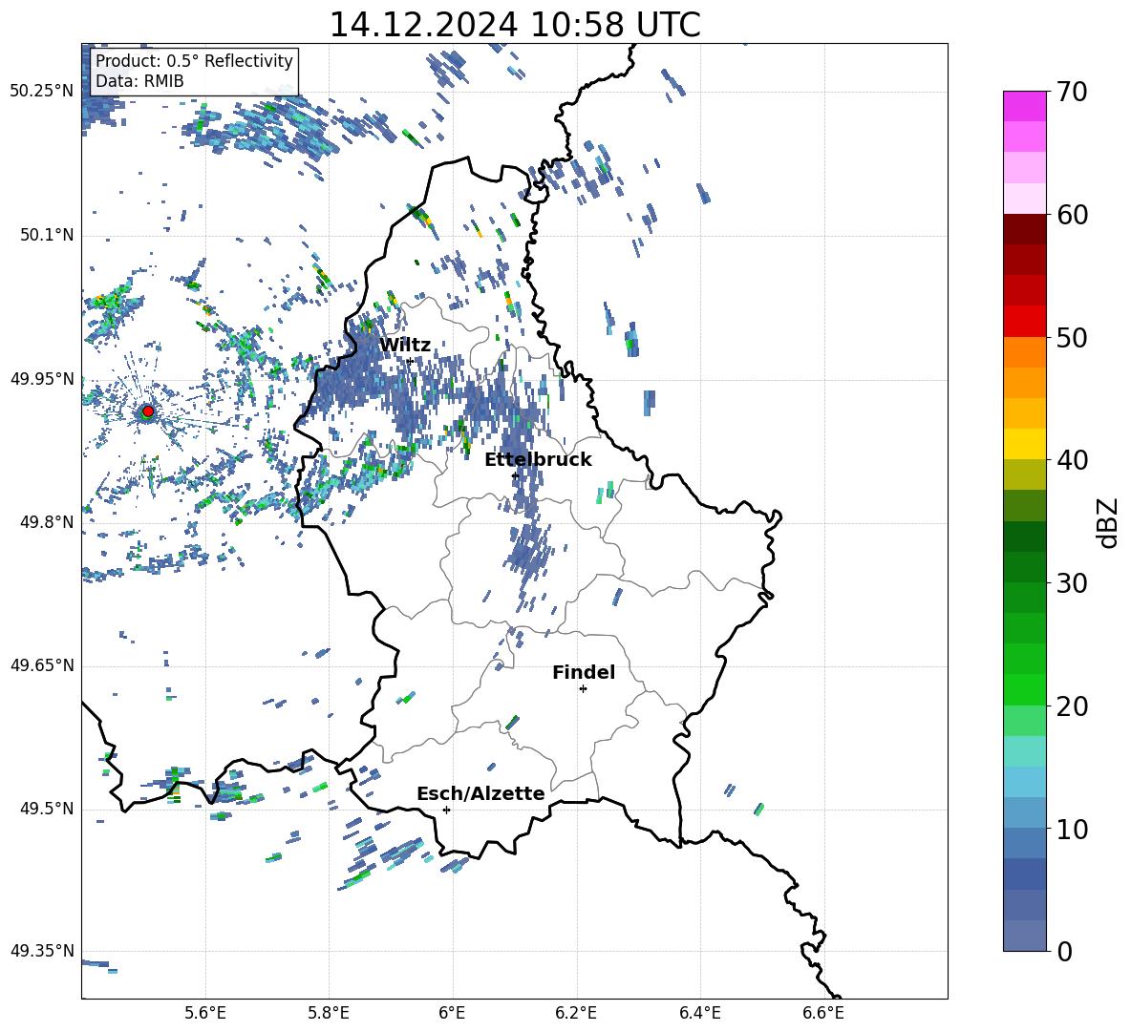Click the 50.1°N latitude label
Viewport: 1131px width, 1032px height.
[x=46, y=235]
